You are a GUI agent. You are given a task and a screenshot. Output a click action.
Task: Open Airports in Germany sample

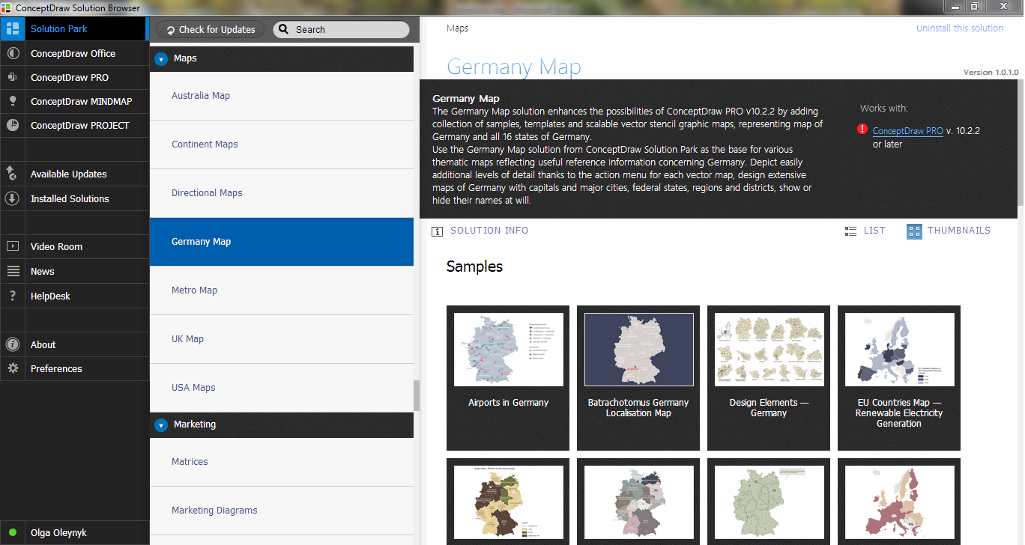508,377
